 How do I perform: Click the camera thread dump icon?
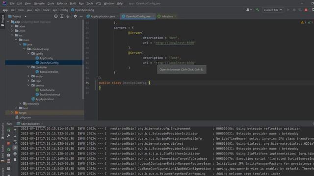pyautogui.click(x=8, y=155)
